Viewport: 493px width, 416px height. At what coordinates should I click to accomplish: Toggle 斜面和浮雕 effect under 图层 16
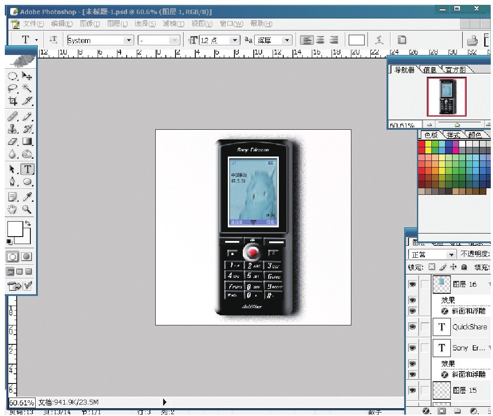(x=413, y=311)
